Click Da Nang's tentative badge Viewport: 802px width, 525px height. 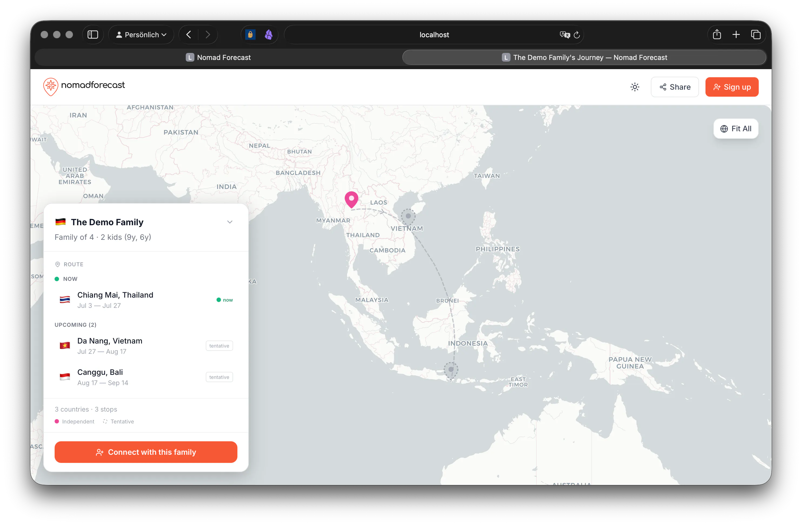(x=219, y=346)
